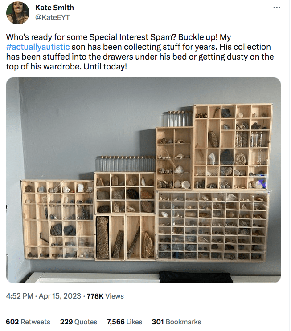The image size is (291, 331).
Task: Open the #actuallyautistic hashtag
Action: 38,47
